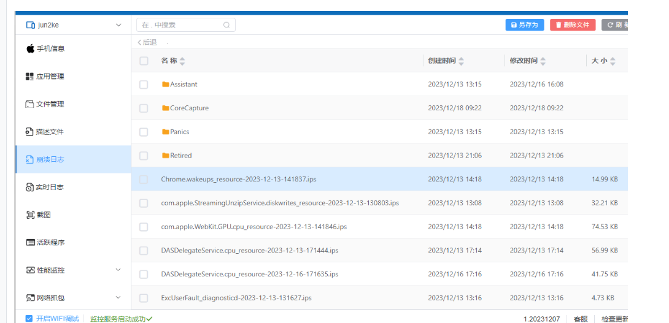Click the 检查更新 check update link
Screen dimensions: 669x323
pyautogui.click(x=614, y=319)
